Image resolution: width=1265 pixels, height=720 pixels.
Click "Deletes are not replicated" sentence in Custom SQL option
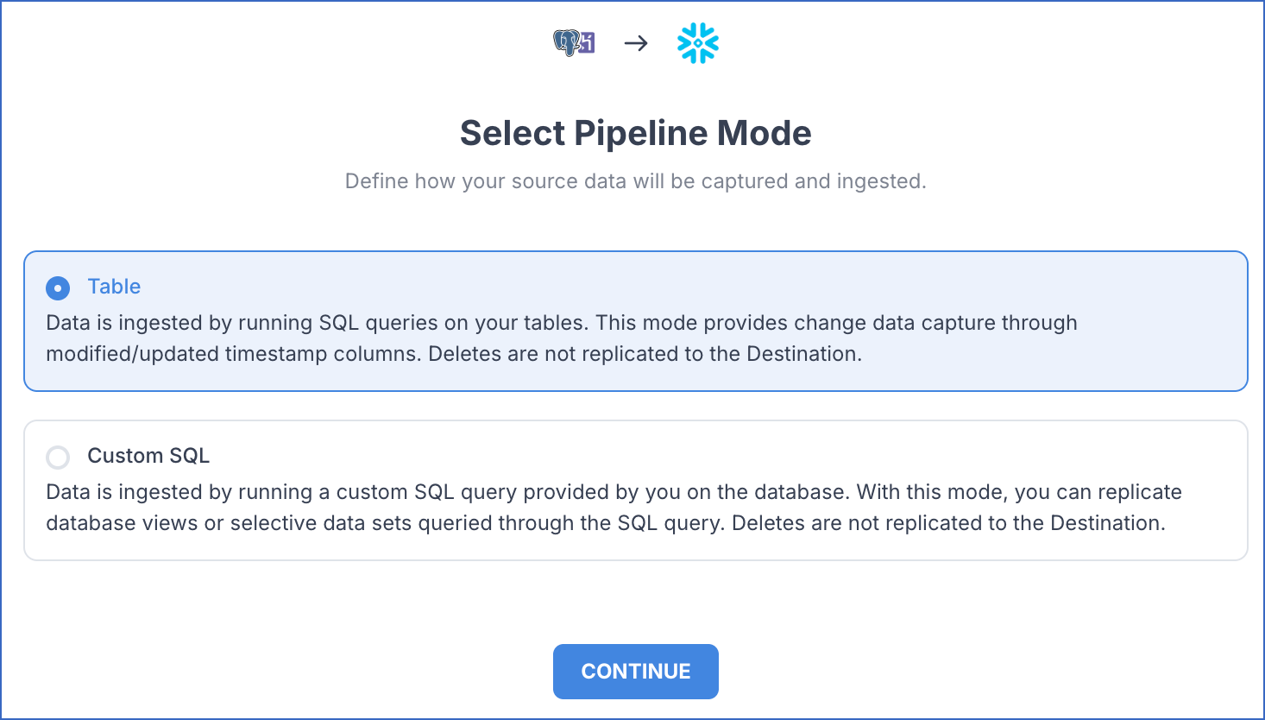pyautogui.click(x=948, y=523)
